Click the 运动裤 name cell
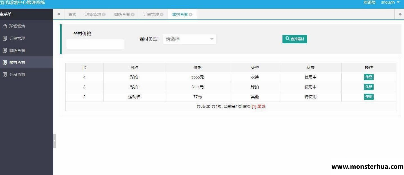 click(134, 97)
